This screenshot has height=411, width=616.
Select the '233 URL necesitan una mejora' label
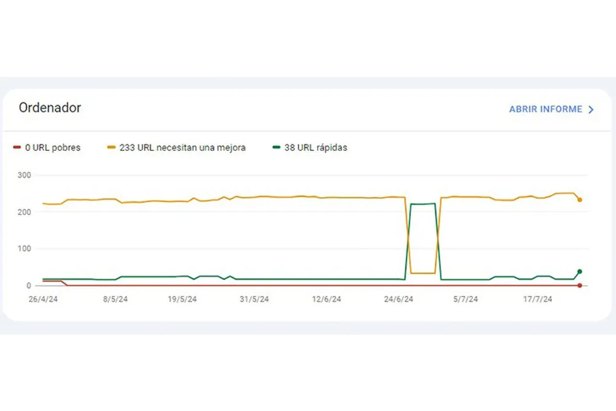pyautogui.click(x=183, y=148)
